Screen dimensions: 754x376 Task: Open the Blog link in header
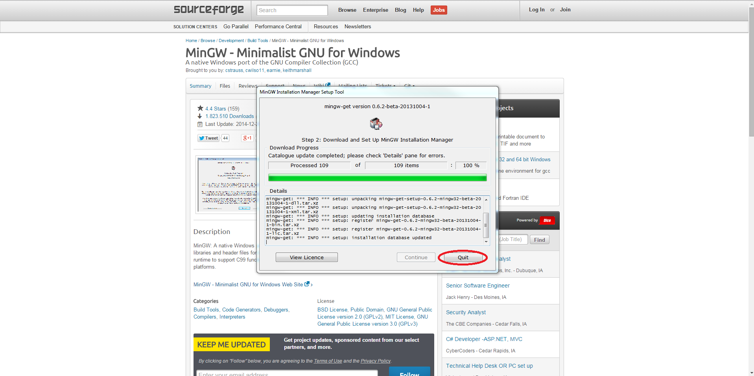click(400, 10)
